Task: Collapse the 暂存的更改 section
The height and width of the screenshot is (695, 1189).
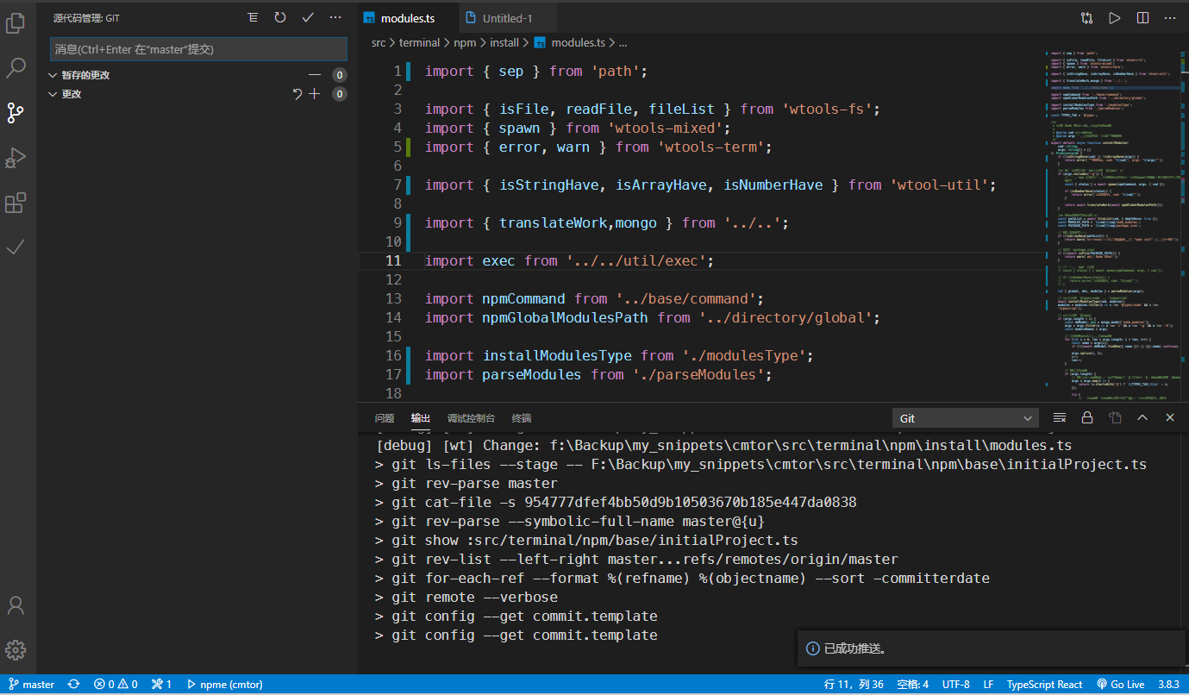Action: pos(53,74)
